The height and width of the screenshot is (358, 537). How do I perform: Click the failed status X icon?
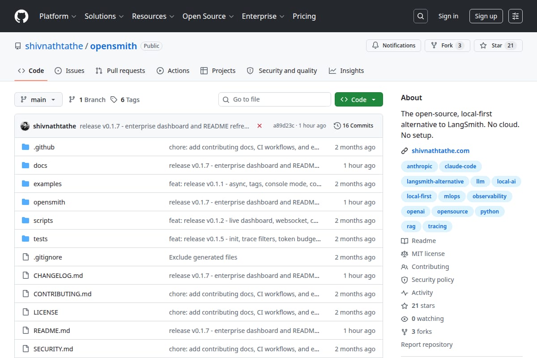pos(260,126)
